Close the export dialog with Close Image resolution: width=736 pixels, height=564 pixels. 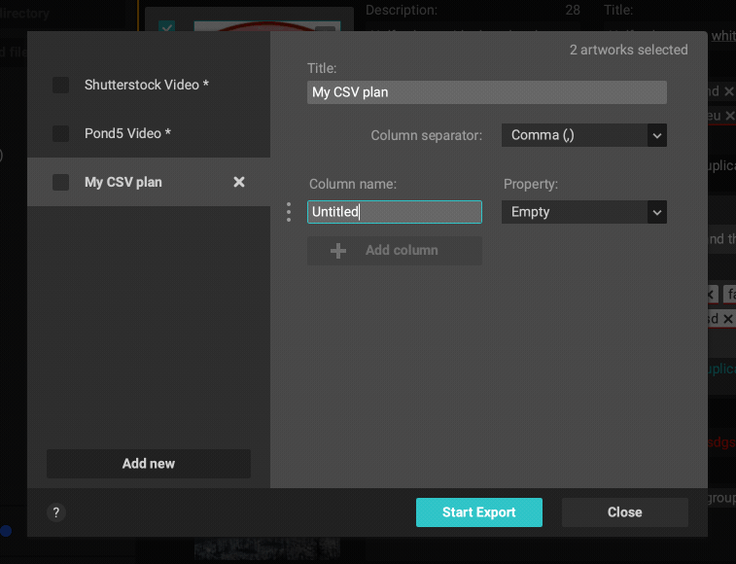click(x=624, y=512)
